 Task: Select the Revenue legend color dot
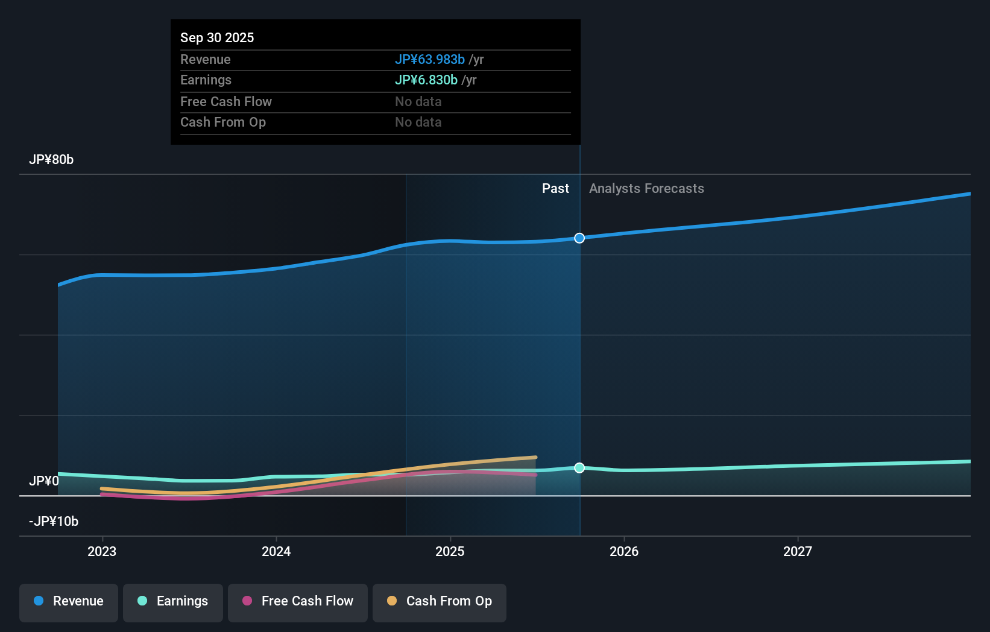click(x=38, y=602)
